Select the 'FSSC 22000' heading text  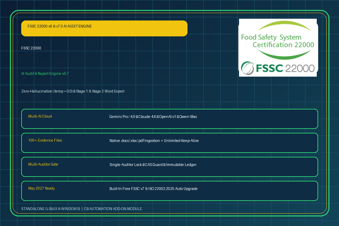pos(31,48)
